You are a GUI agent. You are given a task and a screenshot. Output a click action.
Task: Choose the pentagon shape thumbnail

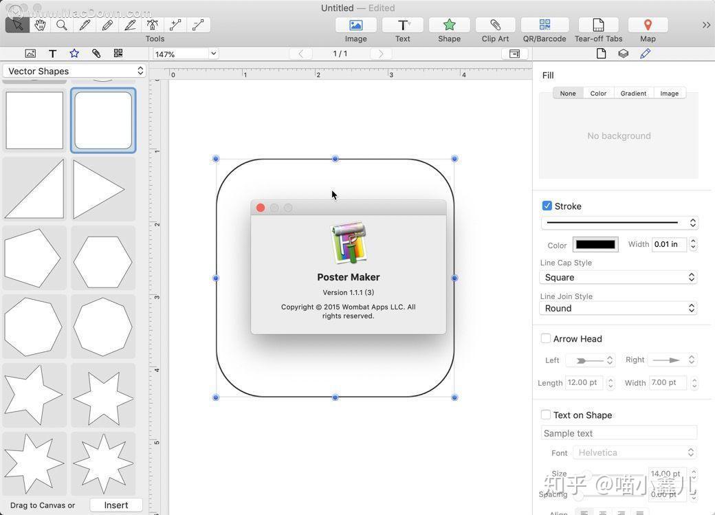[32, 258]
